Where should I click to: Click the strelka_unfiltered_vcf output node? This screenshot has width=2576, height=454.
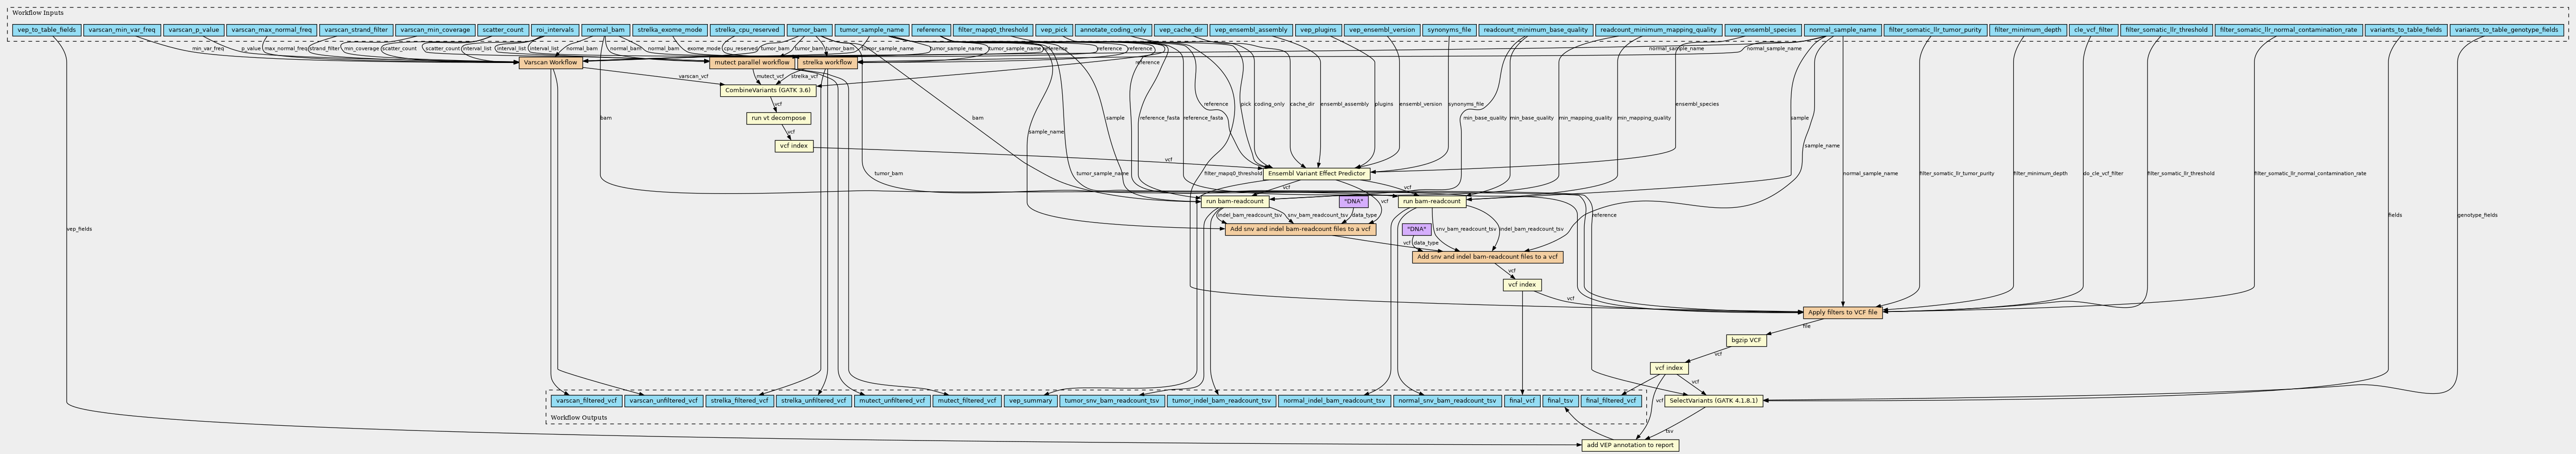[814, 401]
